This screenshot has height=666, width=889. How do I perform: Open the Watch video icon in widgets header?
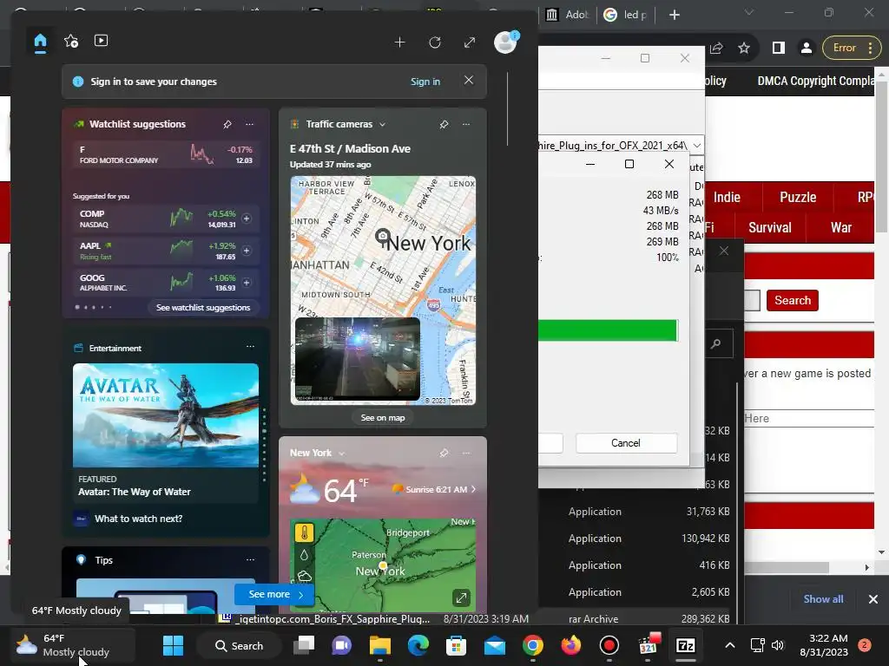pyautogui.click(x=101, y=41)
